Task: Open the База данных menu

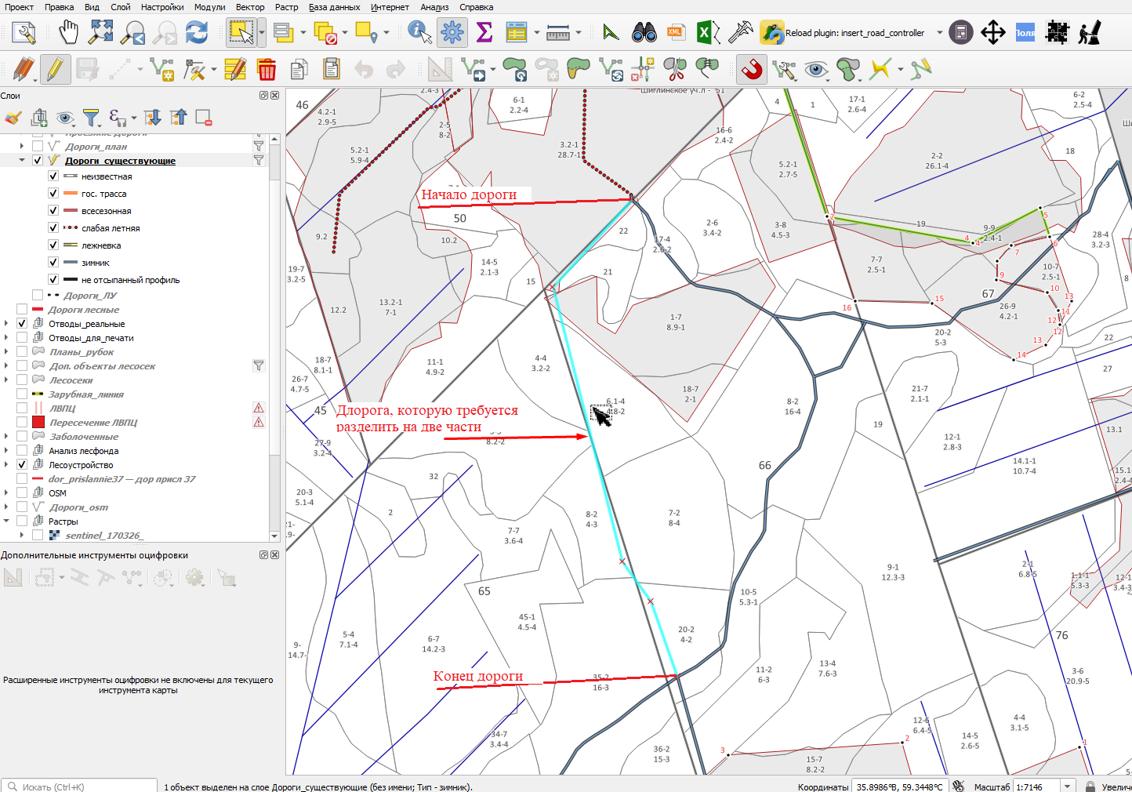Action: (335, 7)
